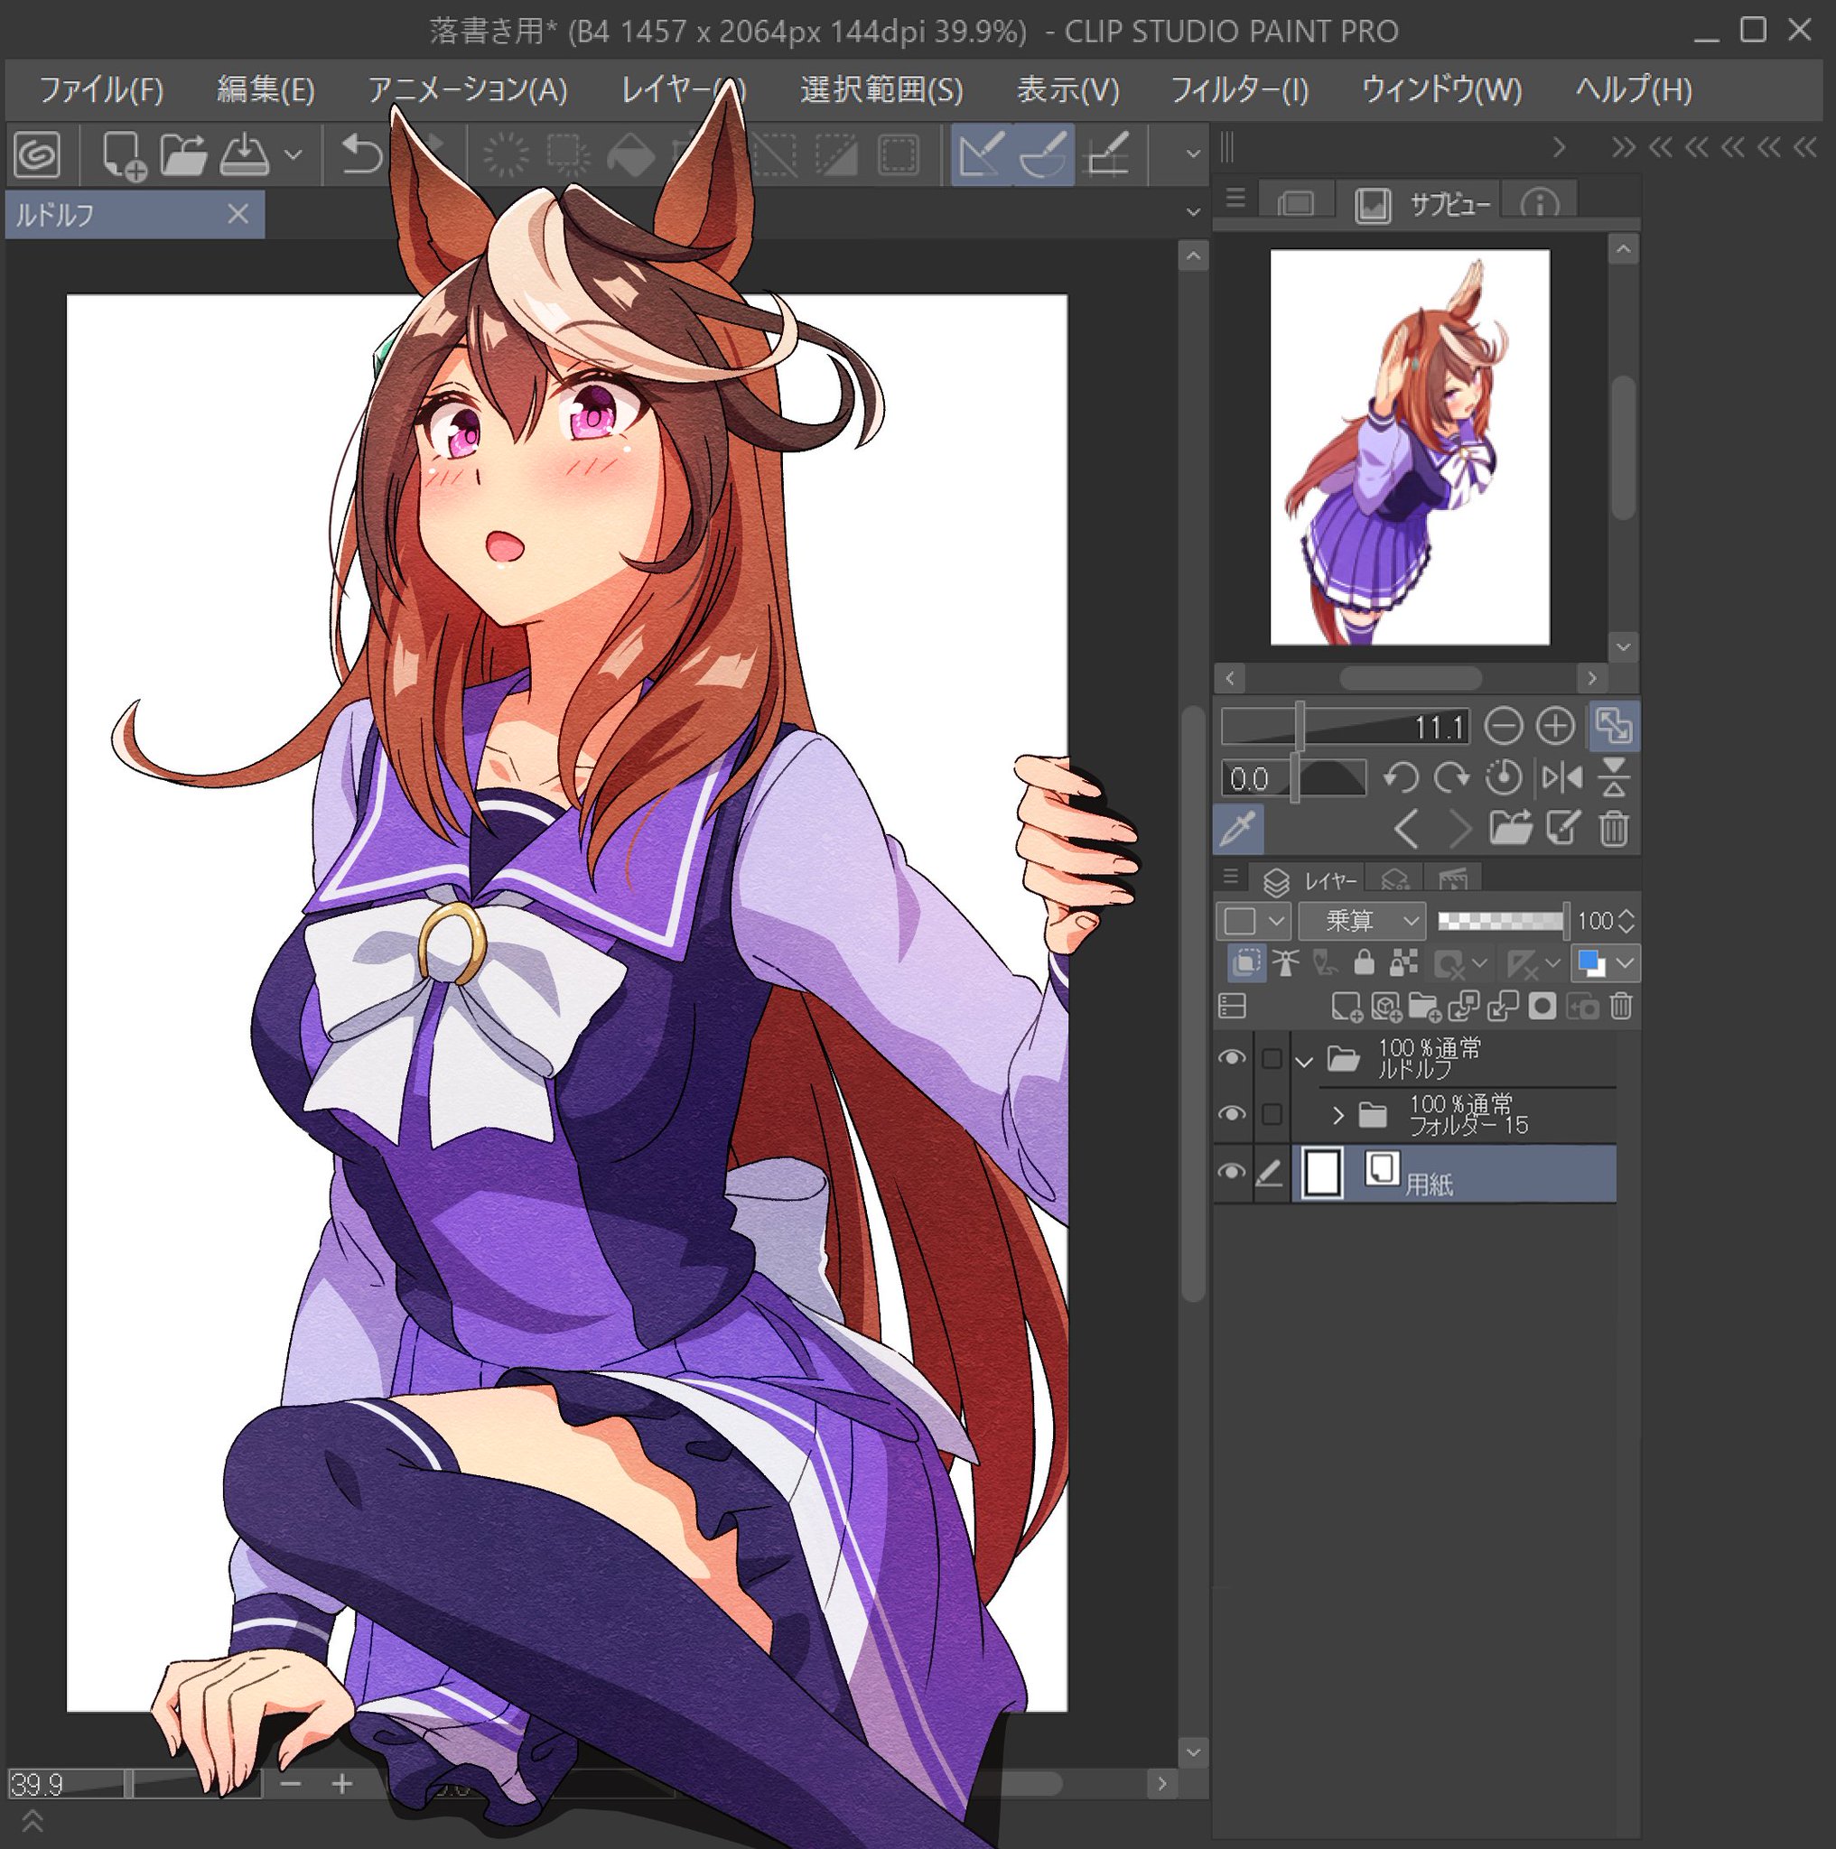Click the create layer mask icon
This screenshot has width=1836, height=1849.
1542,1006
